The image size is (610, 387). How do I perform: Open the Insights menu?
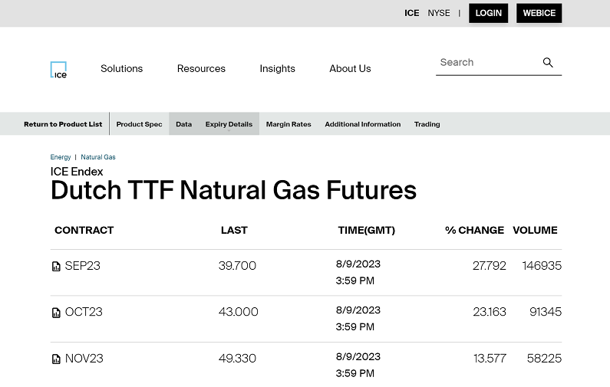point(277,69)
